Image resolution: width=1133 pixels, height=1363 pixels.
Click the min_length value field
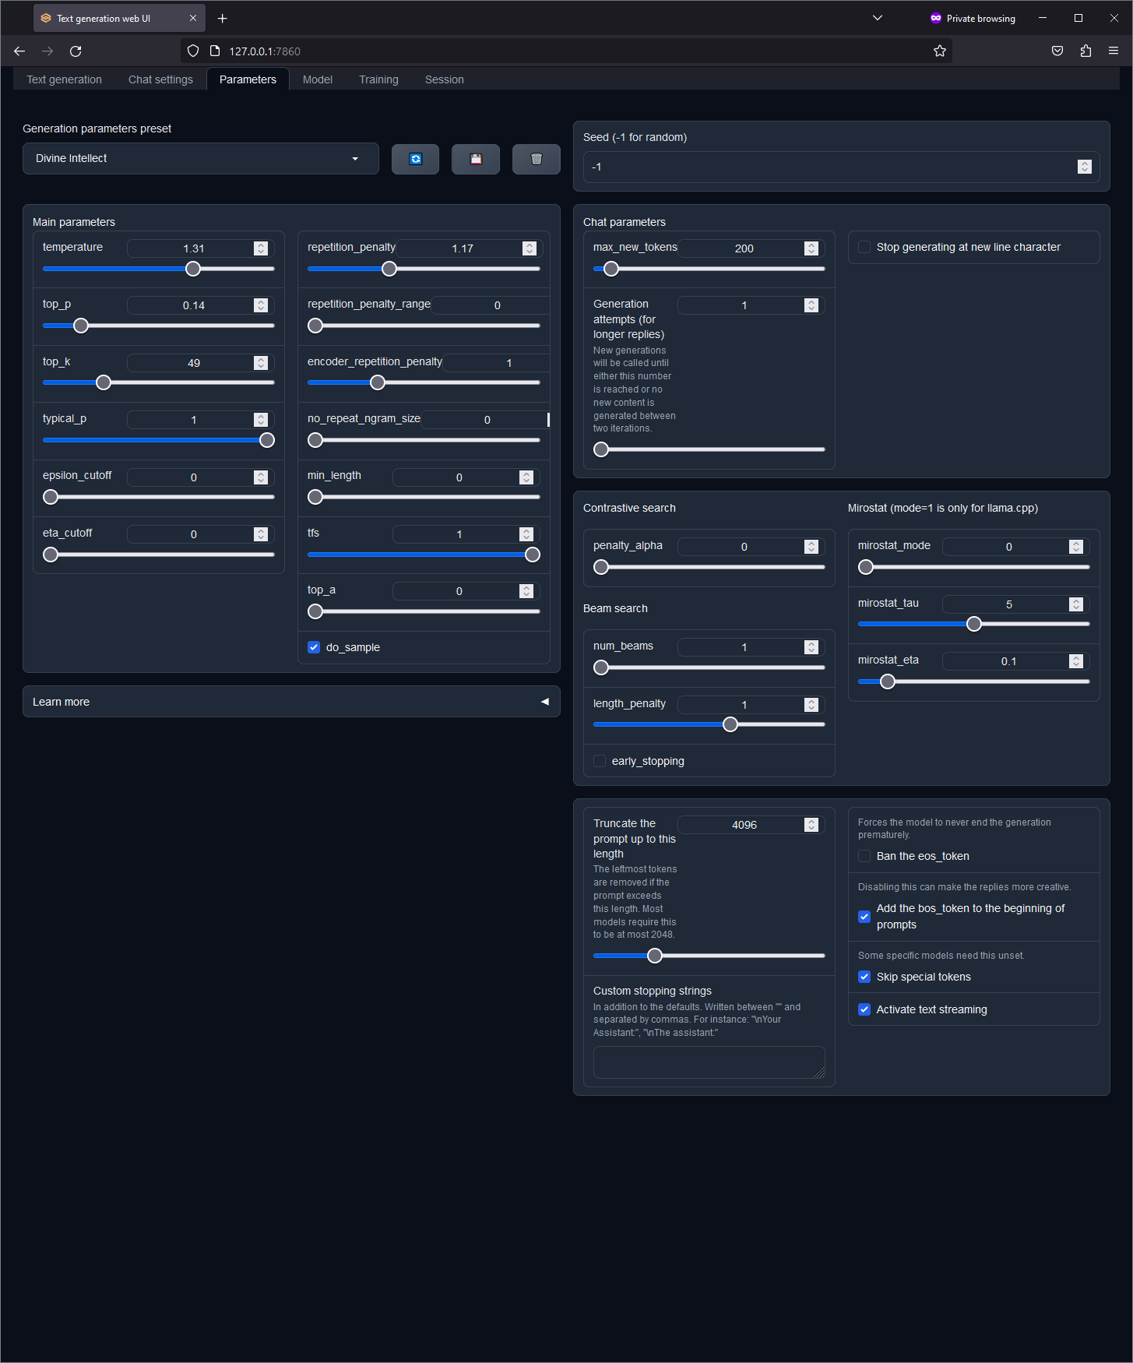[x=466, y=477]
